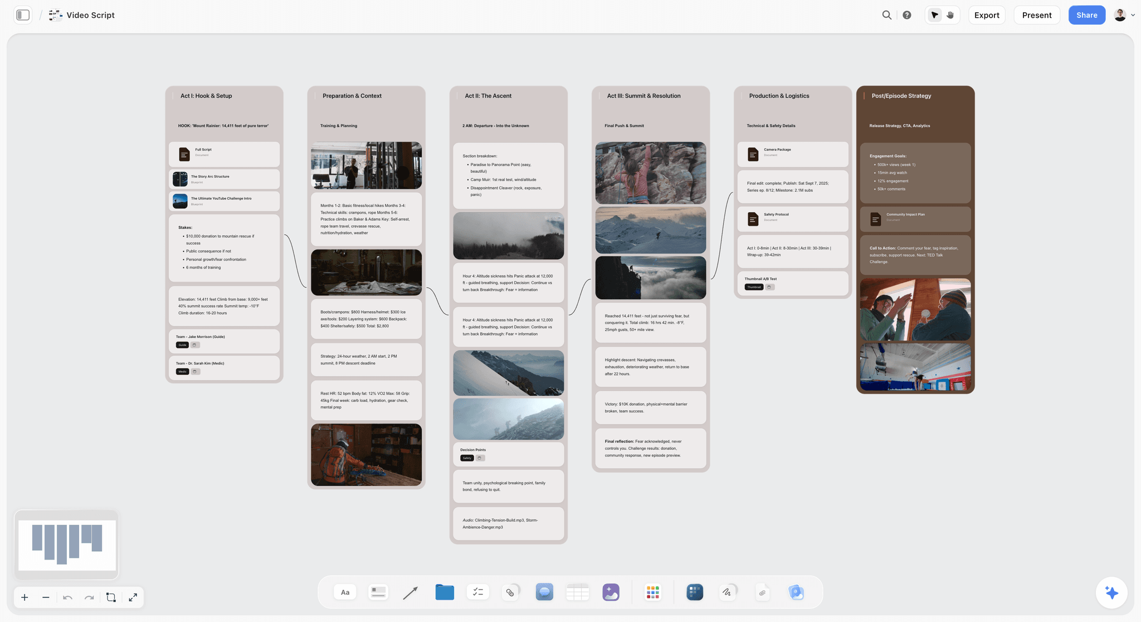Toggle the left sidebar panel
Viewport: 1141px width, 622px height.
point(23,15)
